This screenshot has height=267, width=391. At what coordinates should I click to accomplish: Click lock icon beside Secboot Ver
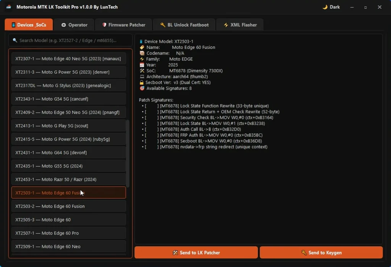[142, 82]
